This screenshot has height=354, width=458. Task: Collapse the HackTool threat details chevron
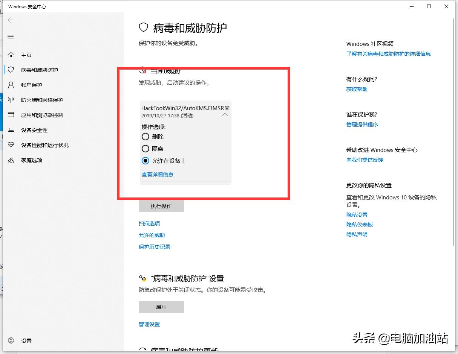(225, 115)
